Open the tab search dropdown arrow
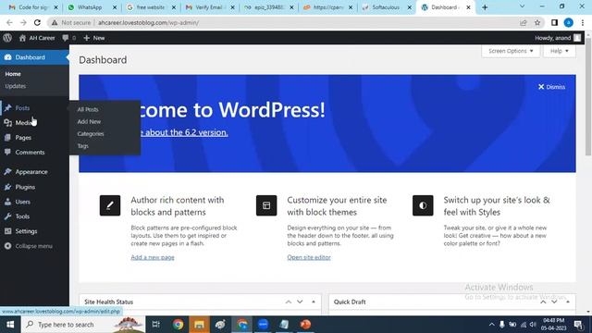Screen dimensions: 592x333 [x=522, y=6]
